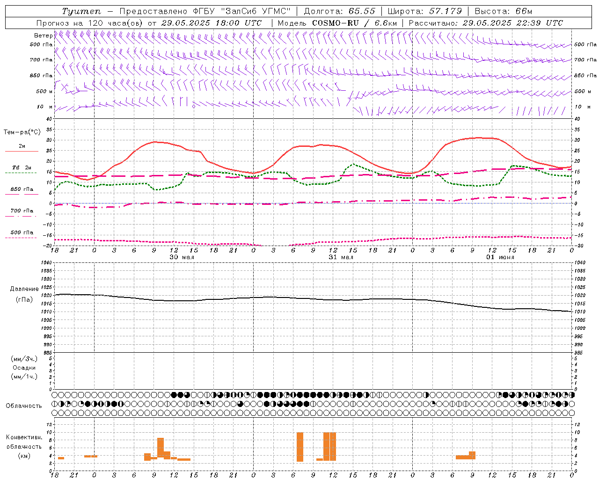Click the dotted "500 гПа" temperature legend line

click(x=22, y=238)
